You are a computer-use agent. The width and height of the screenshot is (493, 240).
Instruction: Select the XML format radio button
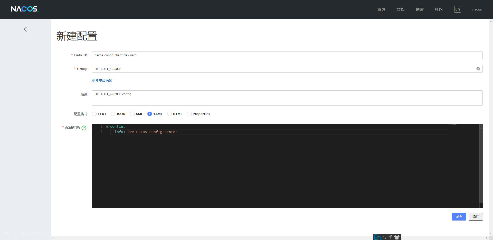click(132, 114)
